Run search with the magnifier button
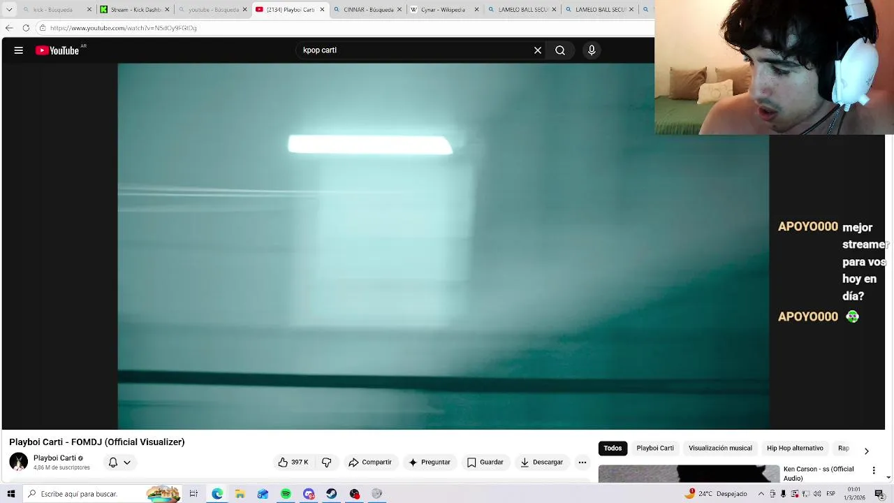 click(x=560, y=50)
